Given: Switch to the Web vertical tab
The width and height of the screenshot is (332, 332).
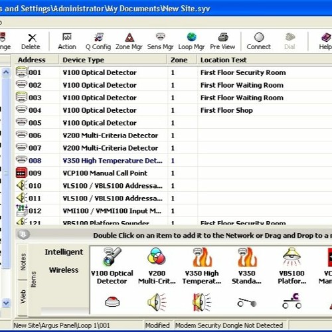Looking at the screenshot, I should pyautogui.click(x=23, y=297).
